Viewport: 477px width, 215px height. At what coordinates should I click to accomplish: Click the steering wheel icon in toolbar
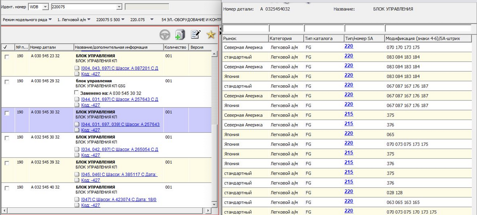[165, 35]
